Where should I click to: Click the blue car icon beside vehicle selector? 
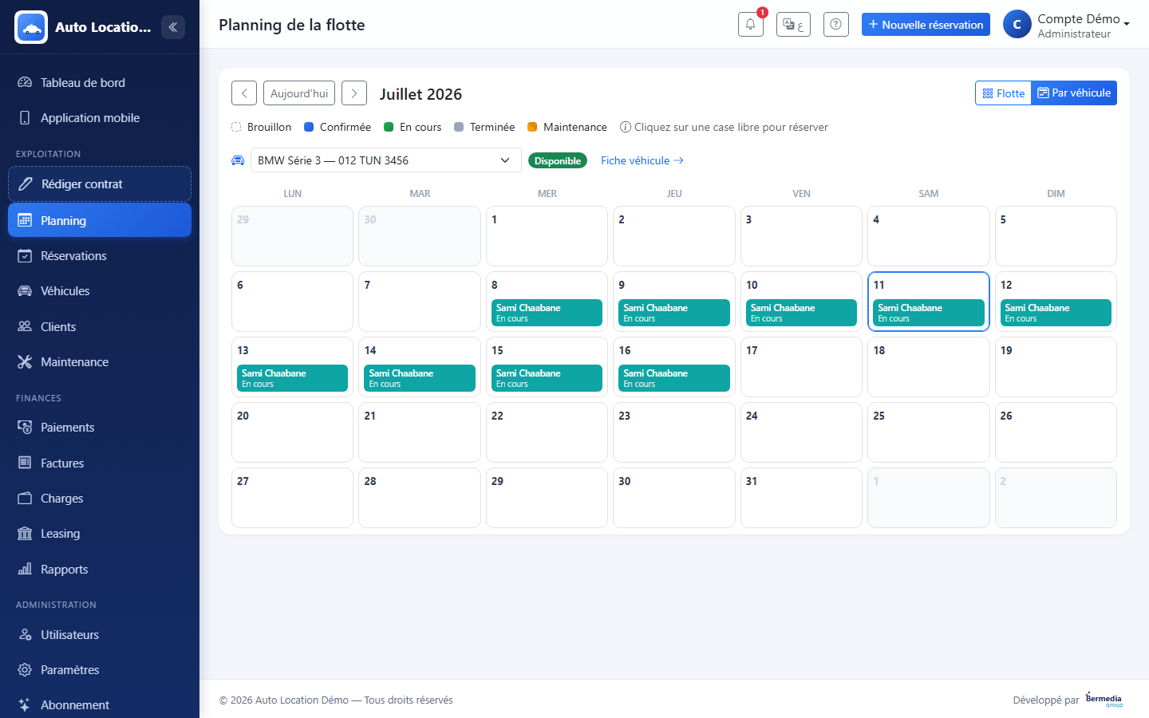pos(238,160)
